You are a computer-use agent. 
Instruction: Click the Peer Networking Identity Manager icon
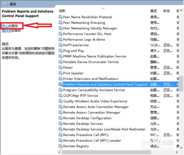tap(60, 28)
